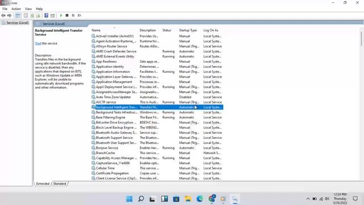The image size is (364, 205).
Task: Sort by the Description column header
Action: point(148,30)
